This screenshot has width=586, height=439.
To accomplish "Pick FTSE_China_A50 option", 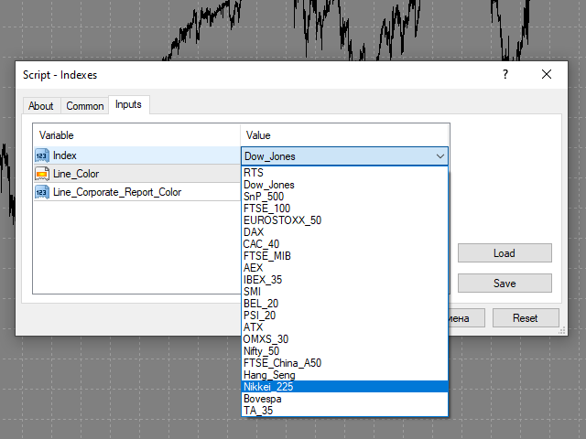I will (x=344, y=363).
